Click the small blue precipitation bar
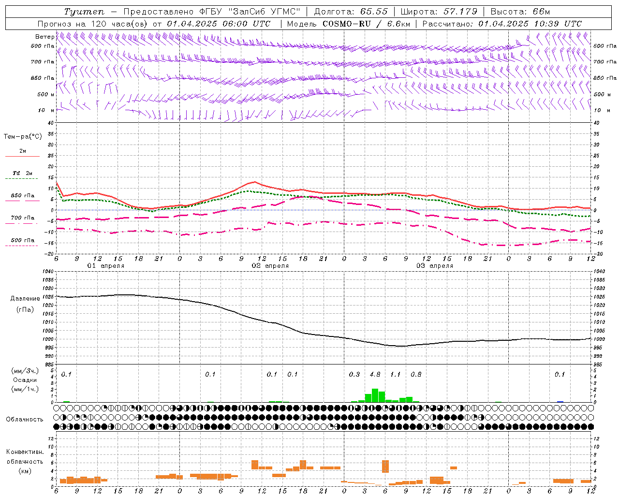Image resolution: width=619 pixels, height=495 pixels. click(560, 401)
